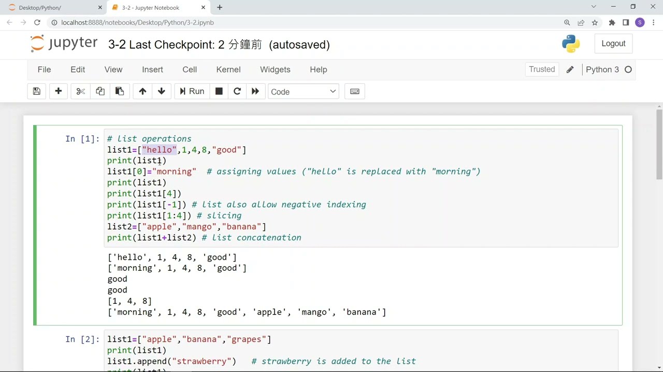
Task: Click output ['hello', 1, 4, 8, 'good']
Action: [172, 257]
